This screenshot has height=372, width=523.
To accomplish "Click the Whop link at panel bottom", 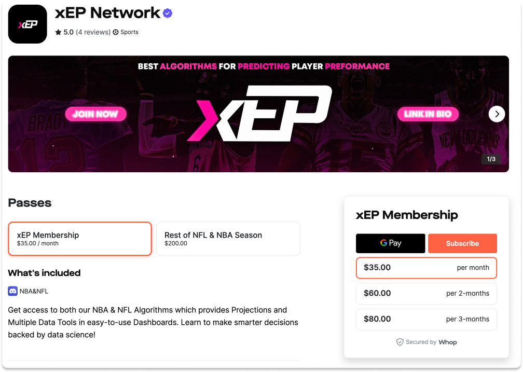I will pyautogui.click(x=448, y=342).
